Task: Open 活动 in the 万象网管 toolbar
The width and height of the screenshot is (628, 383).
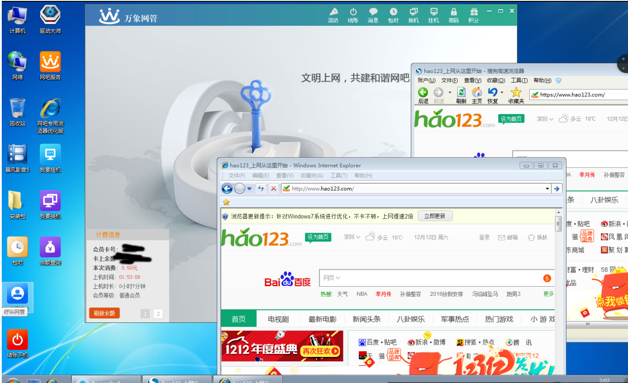Action: tap(333, 15)
